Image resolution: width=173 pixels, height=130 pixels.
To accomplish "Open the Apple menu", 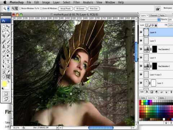I will pyautogui.click(x=5, y=2).
